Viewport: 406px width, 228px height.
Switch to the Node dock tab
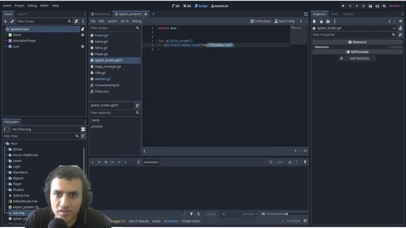pyautogui.click(x=334, y=14)
